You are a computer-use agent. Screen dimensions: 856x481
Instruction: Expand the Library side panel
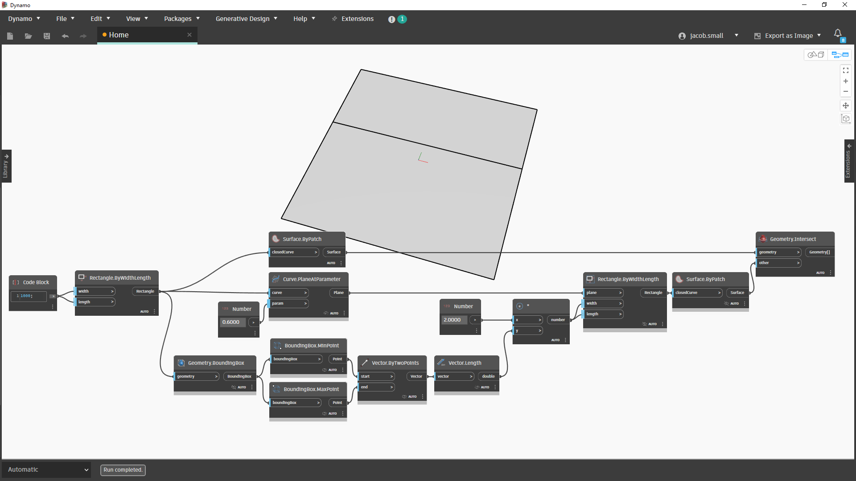pos(6,166)
